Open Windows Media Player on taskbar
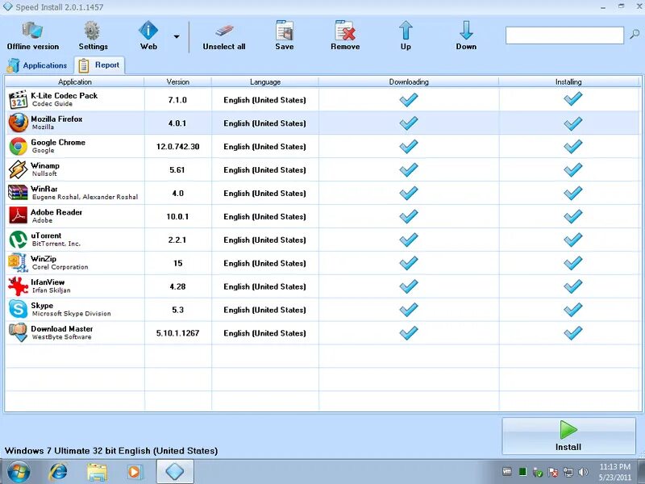This screenshot has width=645, height=484. tap(135, 472)
